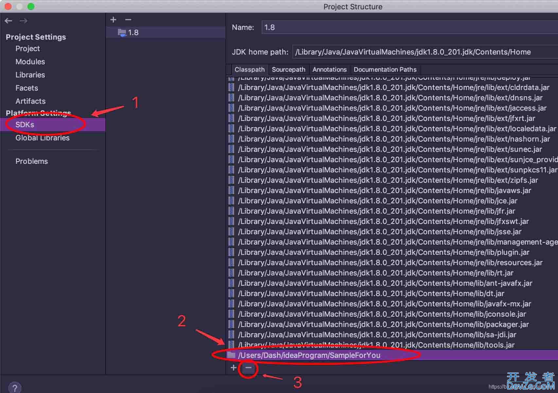Viewport: 558px width, 393px height.
Task: Go back with the left arrow icon
Action: (9, 21)
